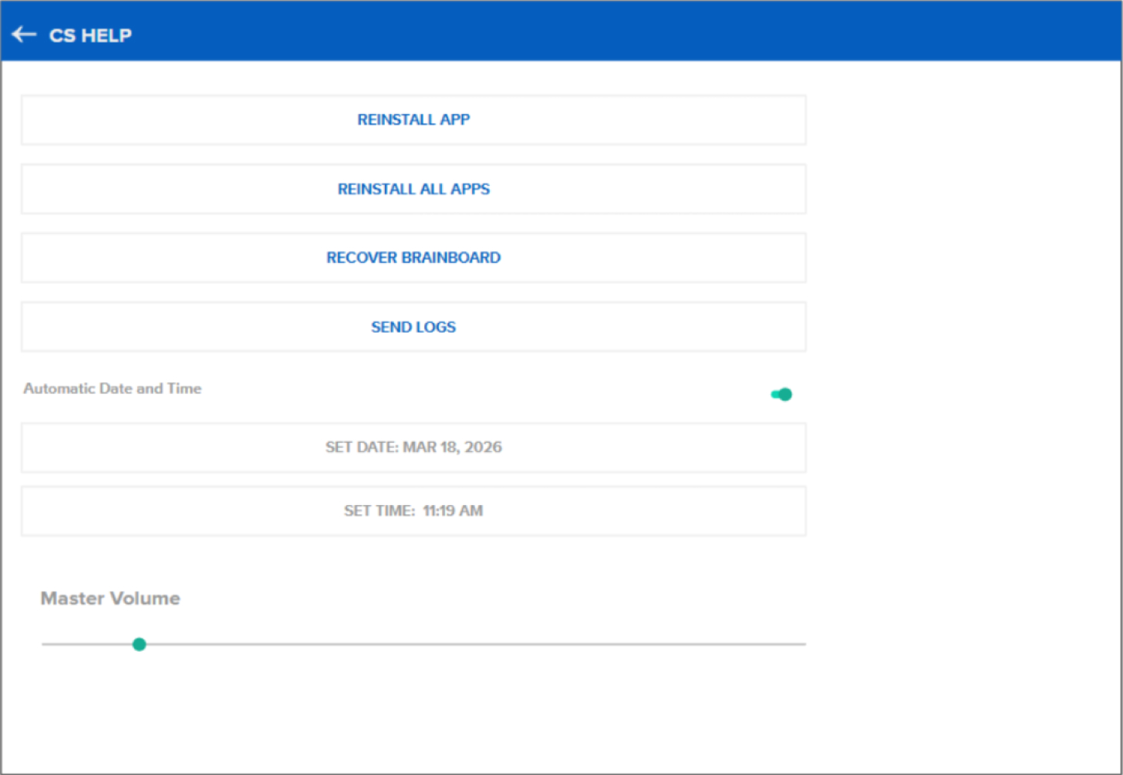The image size is (1123, 775).
Task: Click the Master Volume slider handle
Action: pyautogui.click(x=139, y=644)
